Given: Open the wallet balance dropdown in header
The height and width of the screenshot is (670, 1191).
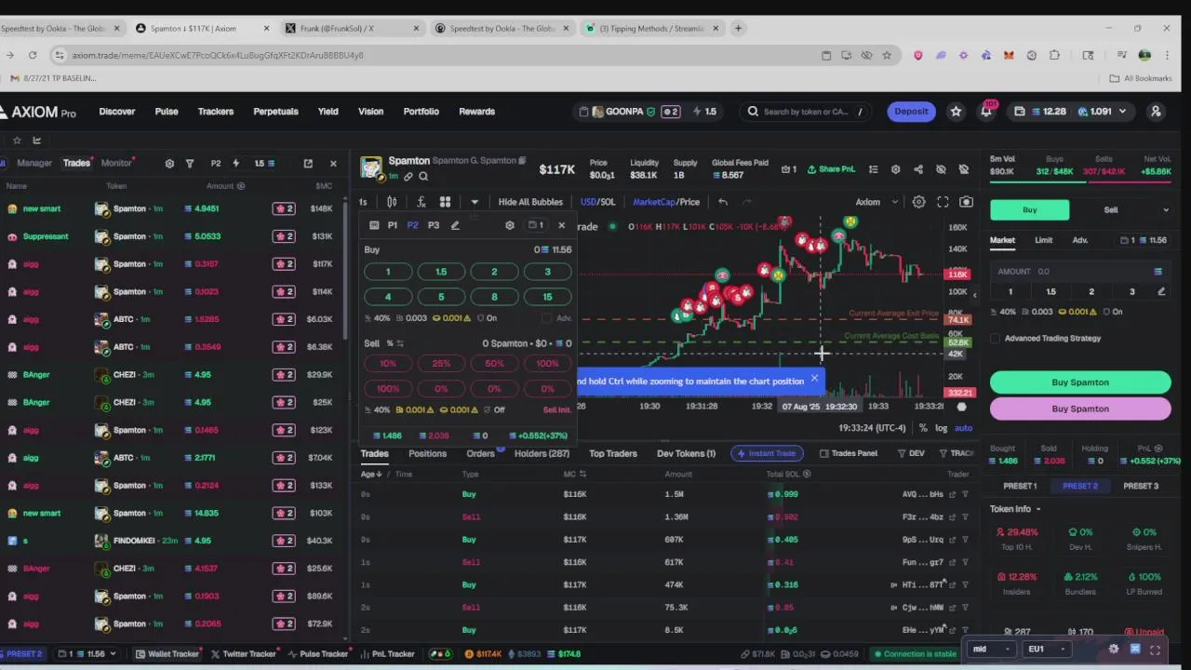Looking at the screenshot, I should point(1073,112).
